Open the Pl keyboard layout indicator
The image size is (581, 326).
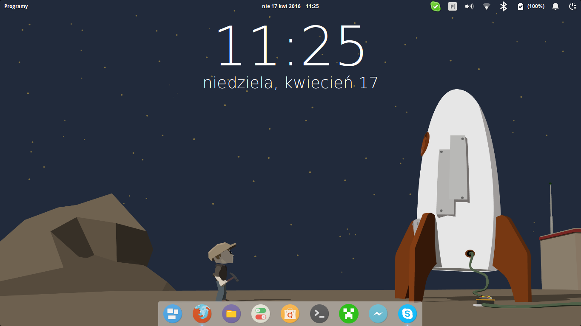(453, 6)
